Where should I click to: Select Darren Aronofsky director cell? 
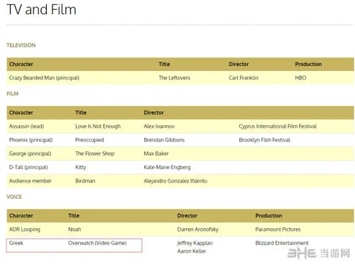tap(198, 229)
